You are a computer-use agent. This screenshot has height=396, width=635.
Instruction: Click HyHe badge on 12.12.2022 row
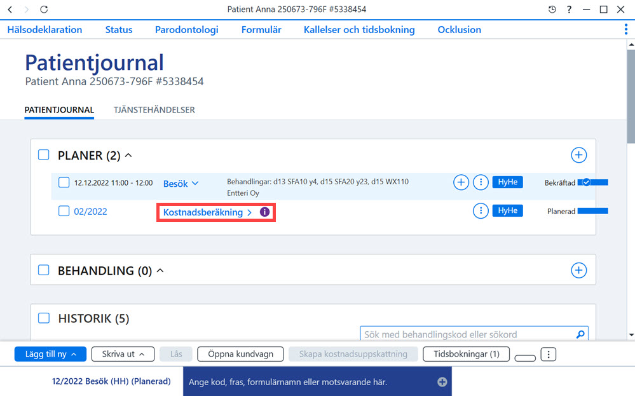pyautogui.click(x=507, y=182)
